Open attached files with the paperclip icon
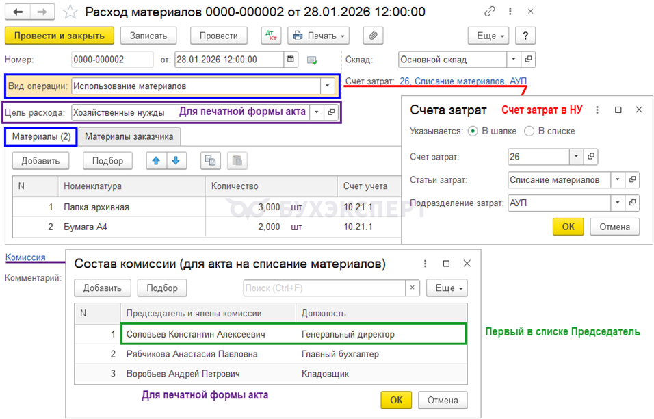This screenshot has width=654, height=419. click(373, 36)
